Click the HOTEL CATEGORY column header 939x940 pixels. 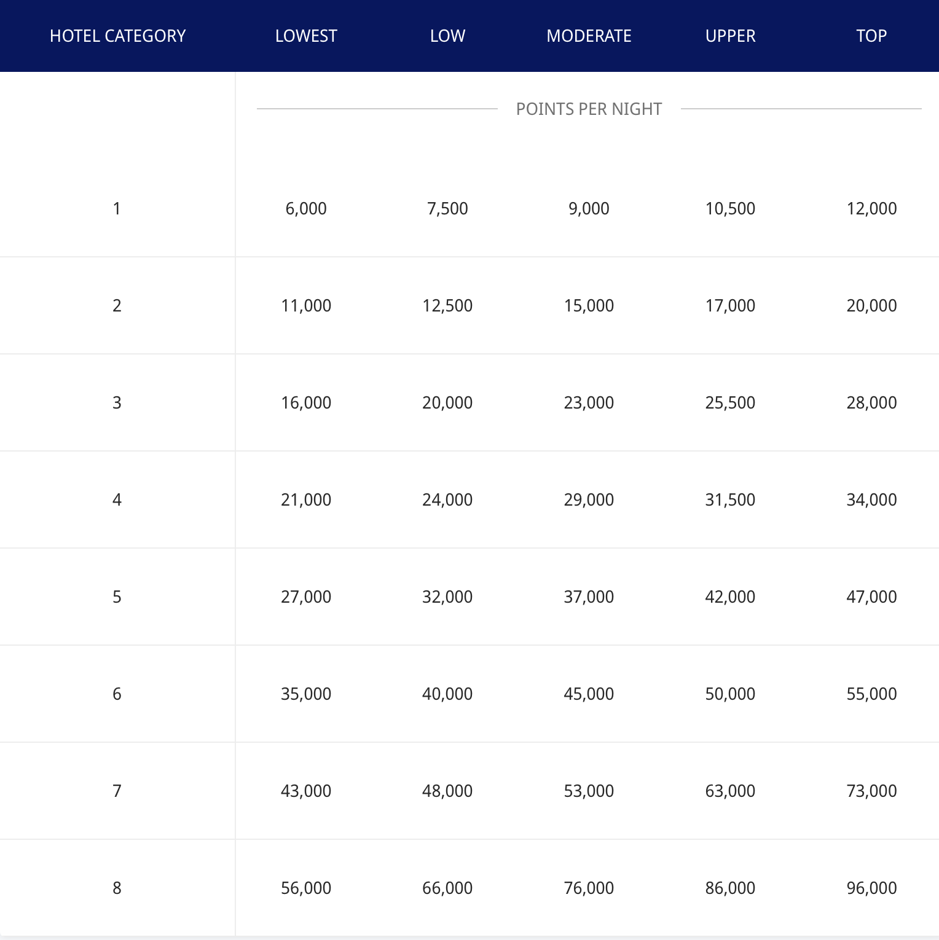[117, 36]
